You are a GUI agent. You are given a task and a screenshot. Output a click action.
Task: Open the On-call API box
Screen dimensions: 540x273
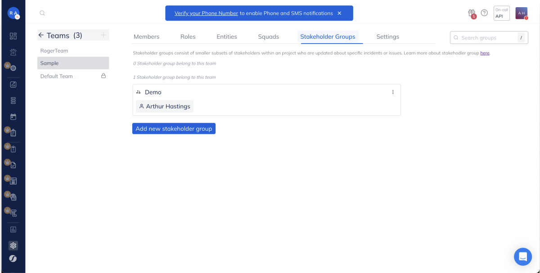[501, 13]
